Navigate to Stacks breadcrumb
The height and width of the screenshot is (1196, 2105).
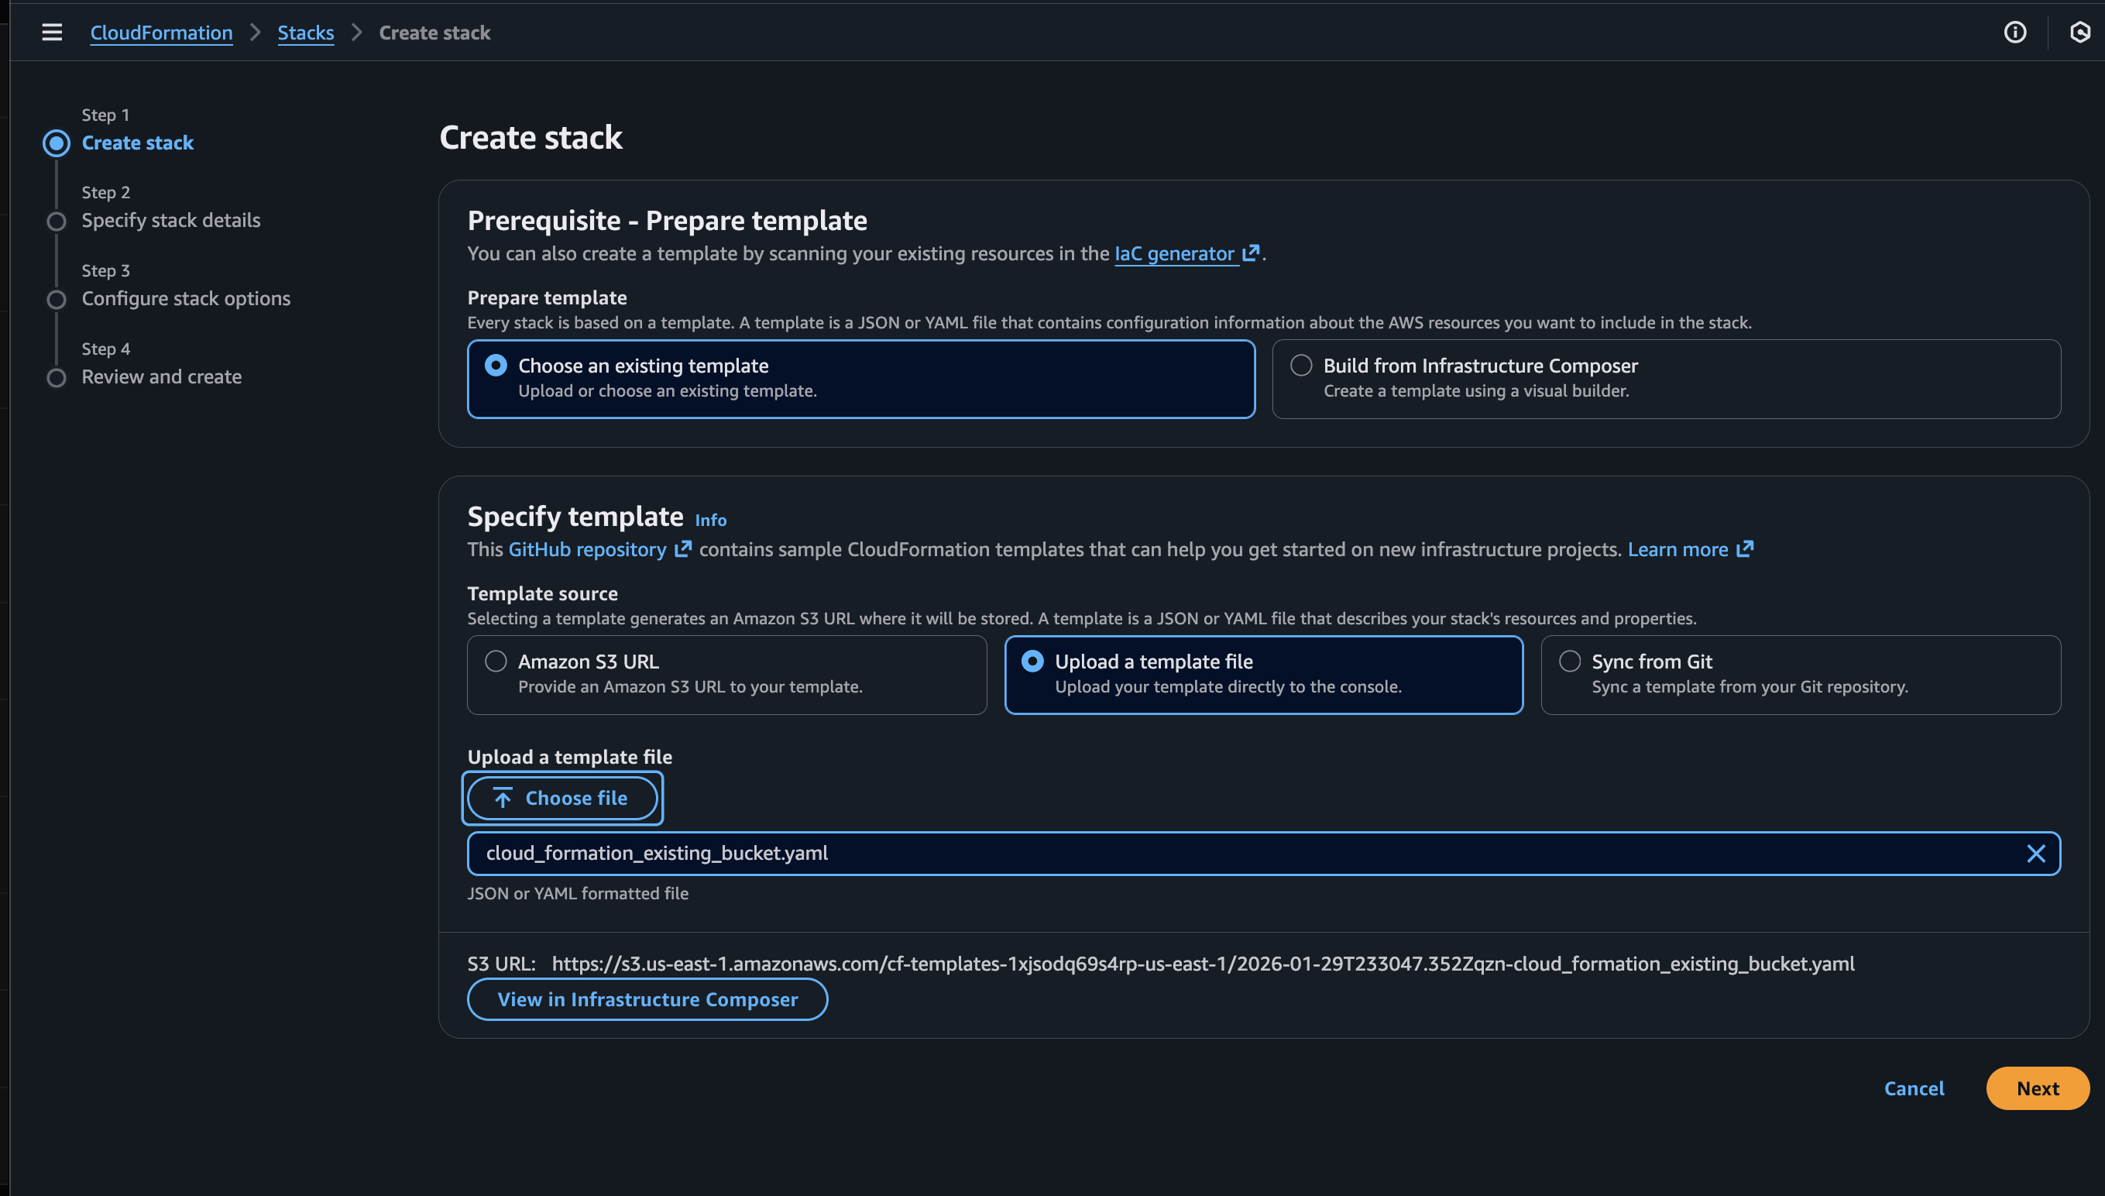pyautogui.click(x=305, y=33)
